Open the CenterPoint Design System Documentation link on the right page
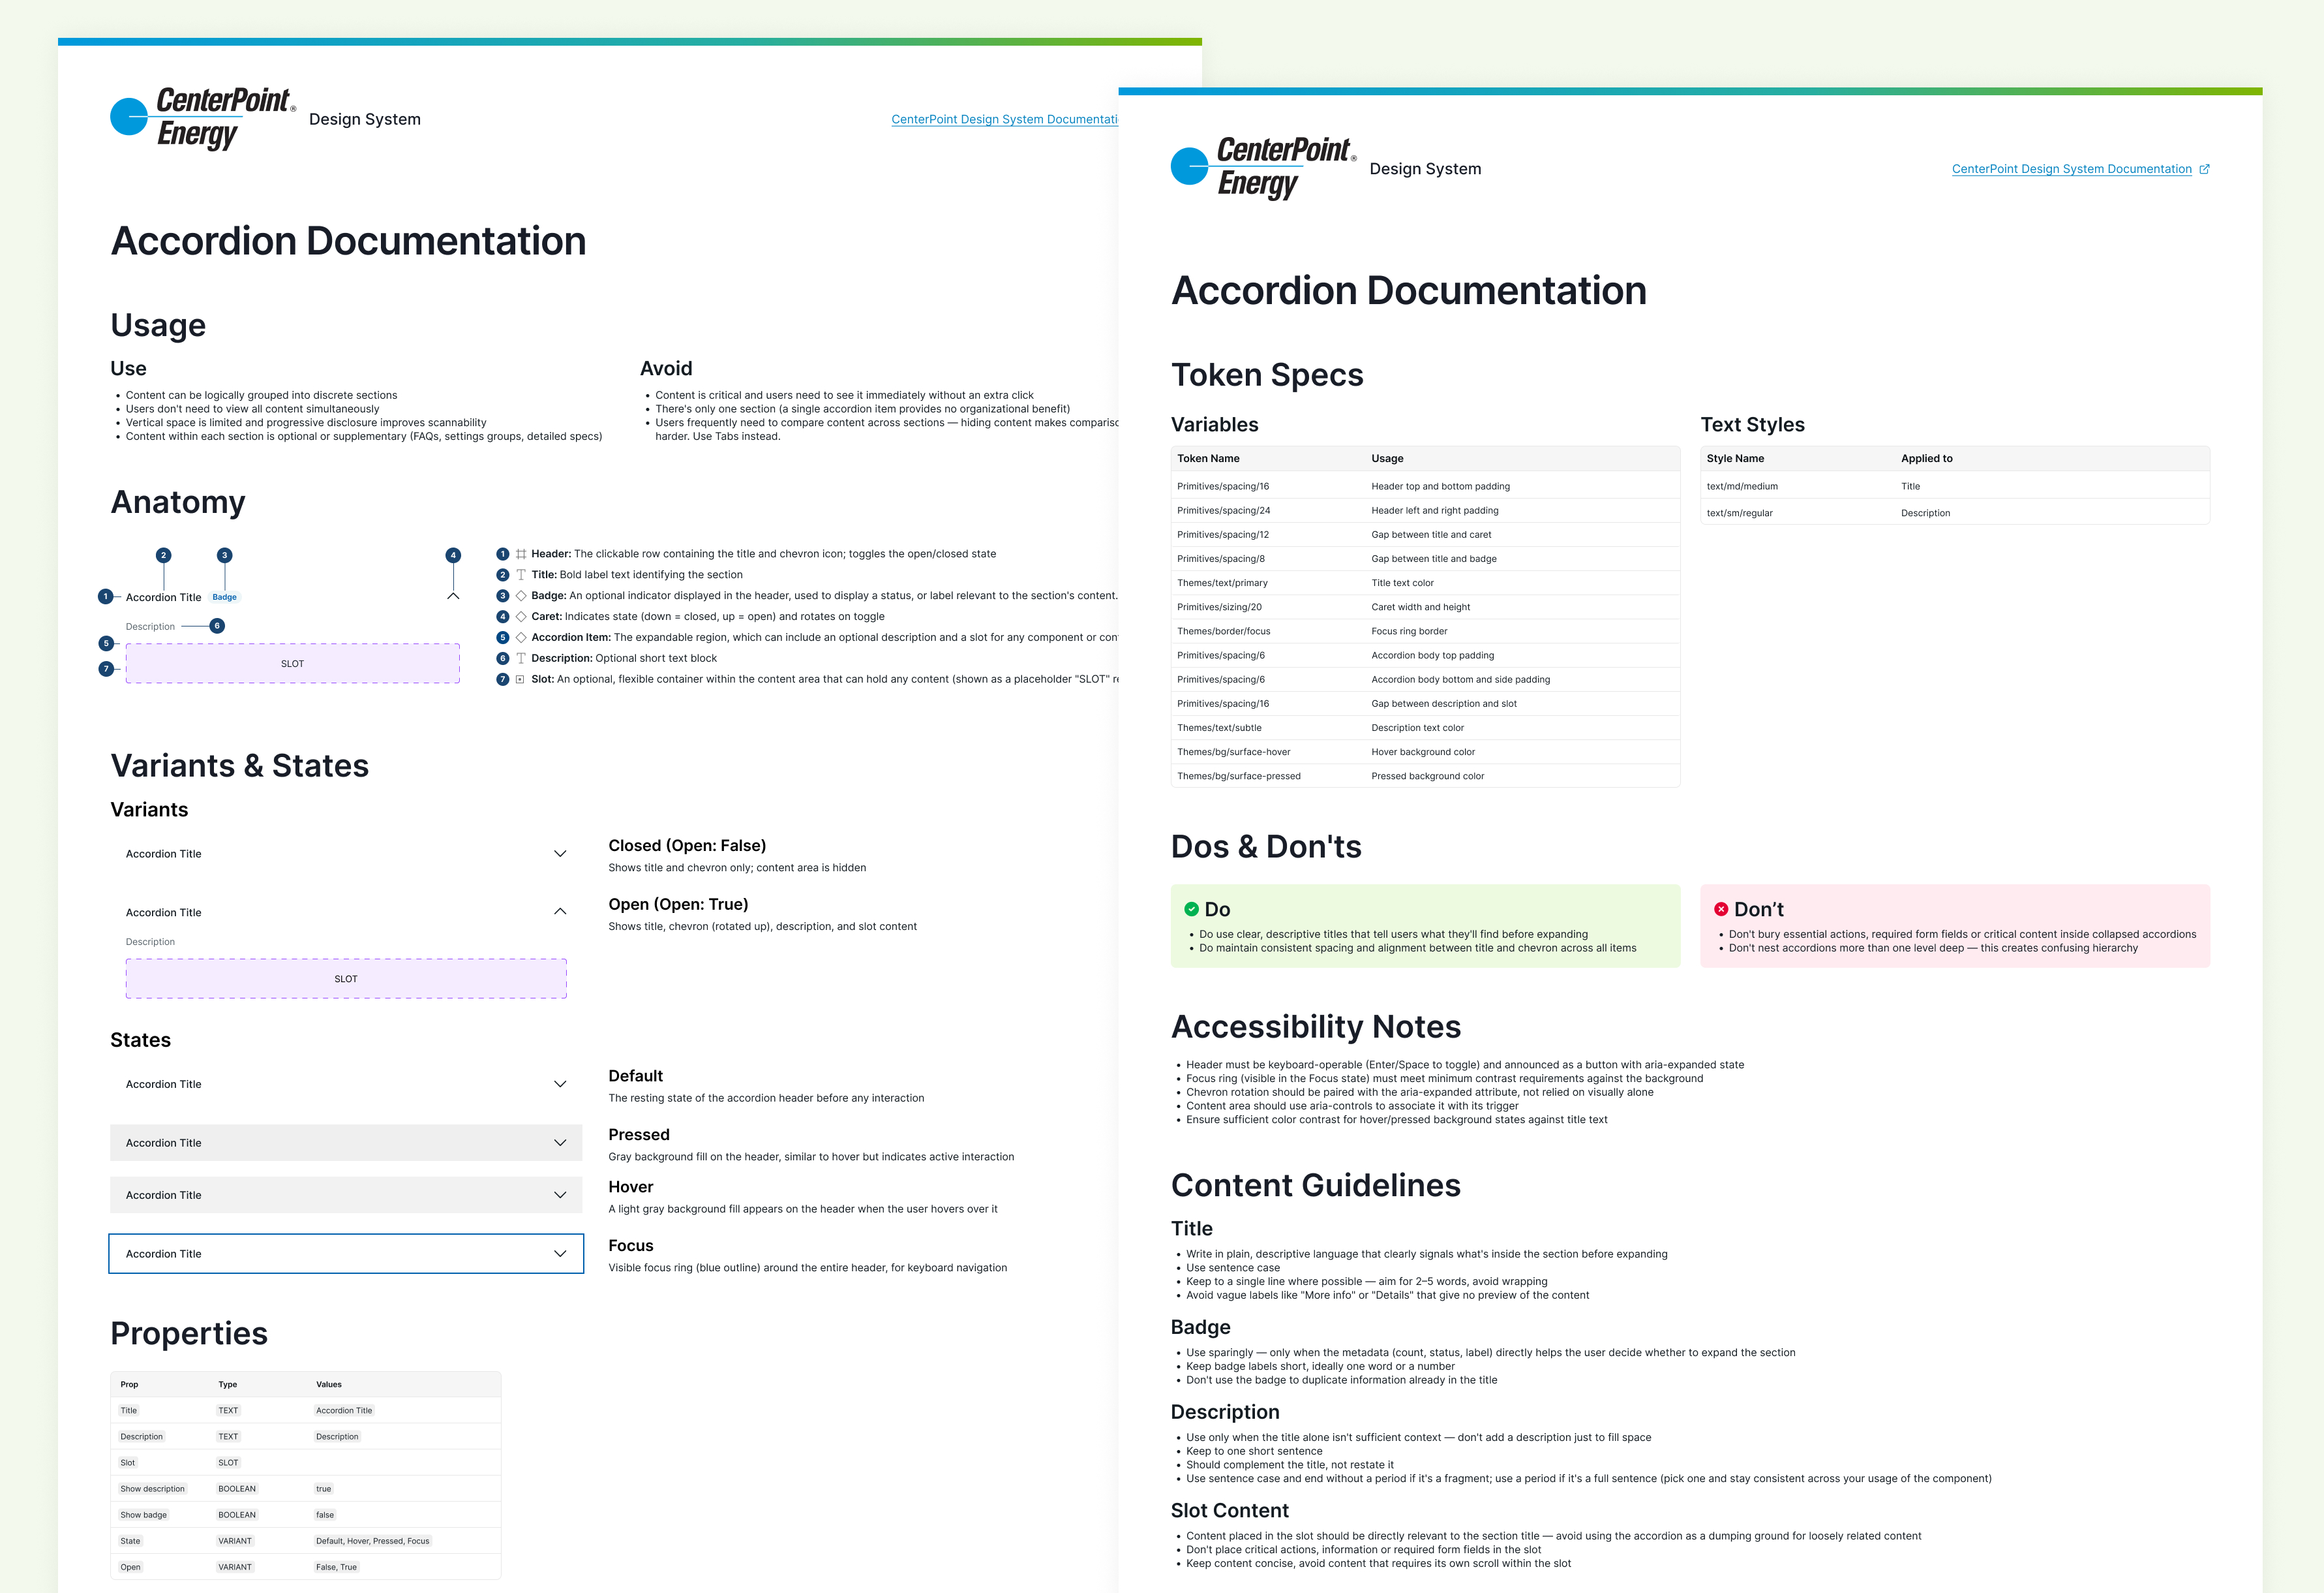Screen dimensions: 2324x1593 point(2071,169)
